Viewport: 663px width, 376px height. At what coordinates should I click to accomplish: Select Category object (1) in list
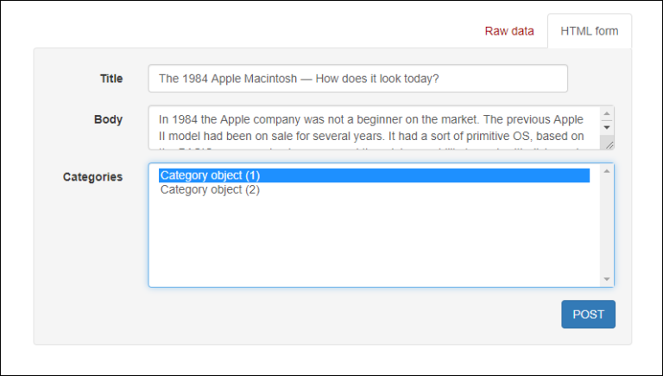pyautogui.click(x=210, y=175)
